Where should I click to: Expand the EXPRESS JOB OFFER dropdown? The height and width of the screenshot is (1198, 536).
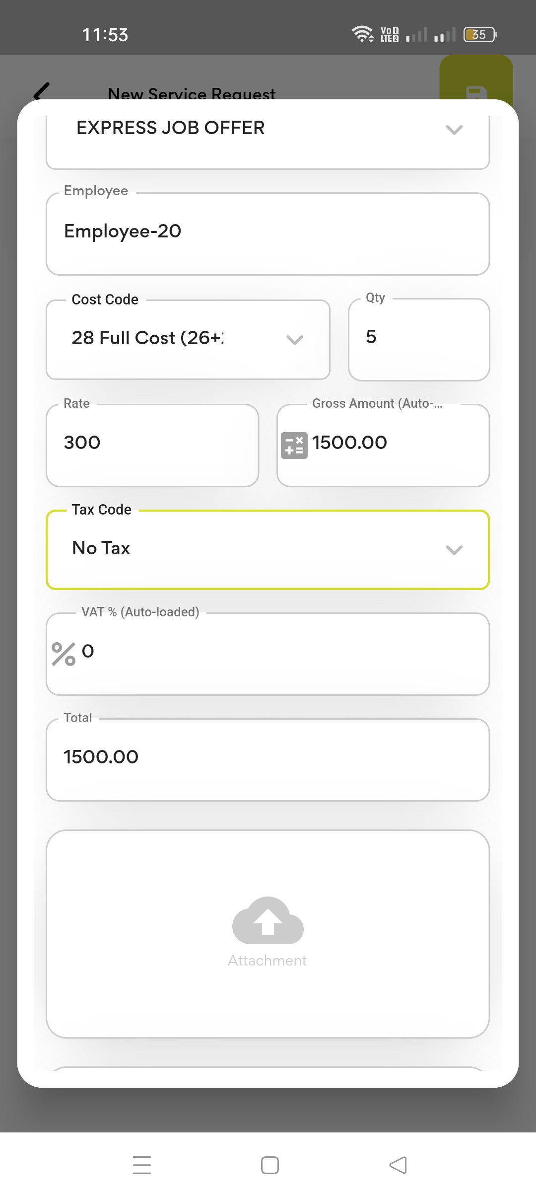tap(454, 130)
